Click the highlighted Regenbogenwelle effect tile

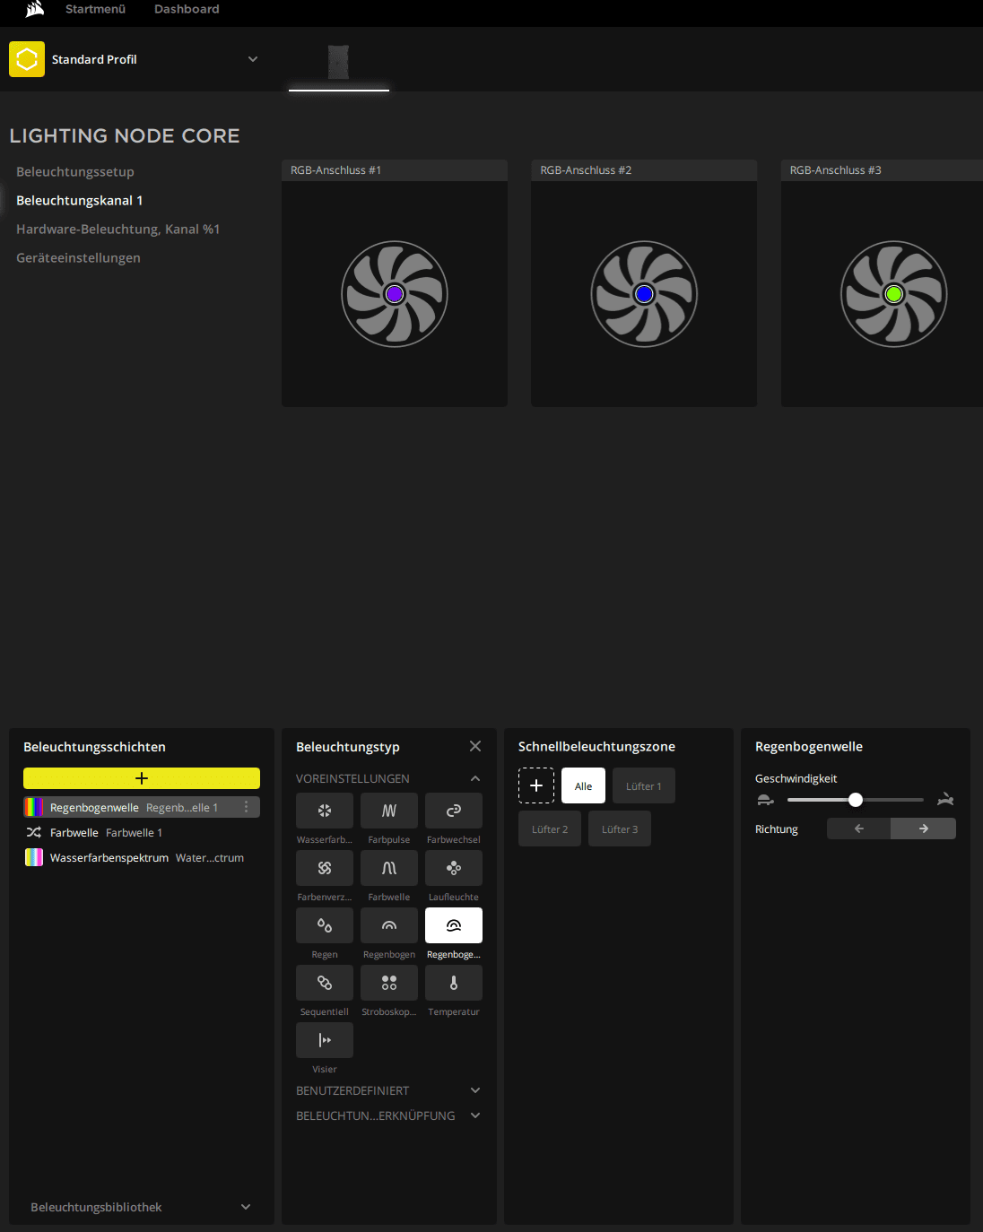454,925
